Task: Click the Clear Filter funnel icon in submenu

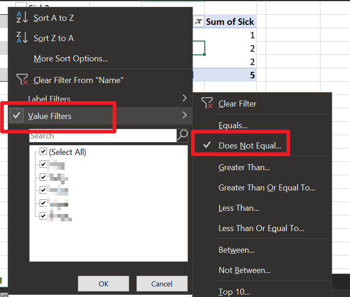Action: tap(207, 103)
